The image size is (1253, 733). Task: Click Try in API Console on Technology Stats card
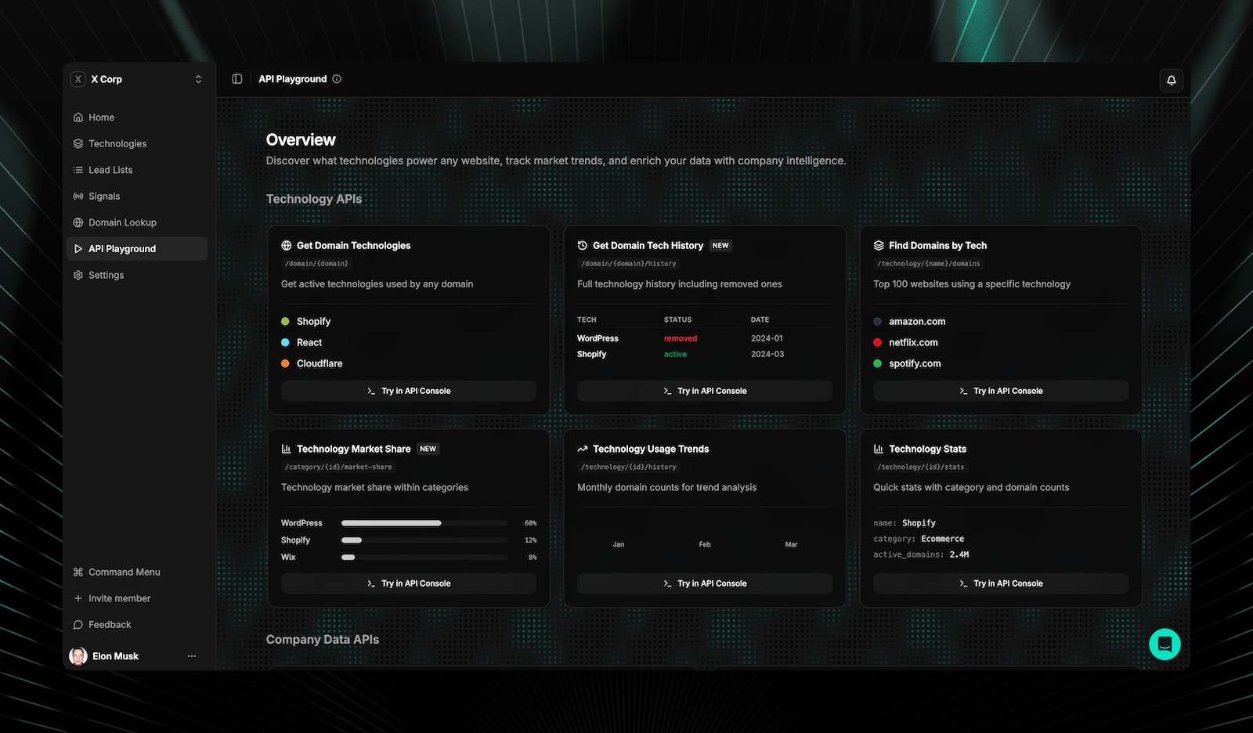point(1001,583)
